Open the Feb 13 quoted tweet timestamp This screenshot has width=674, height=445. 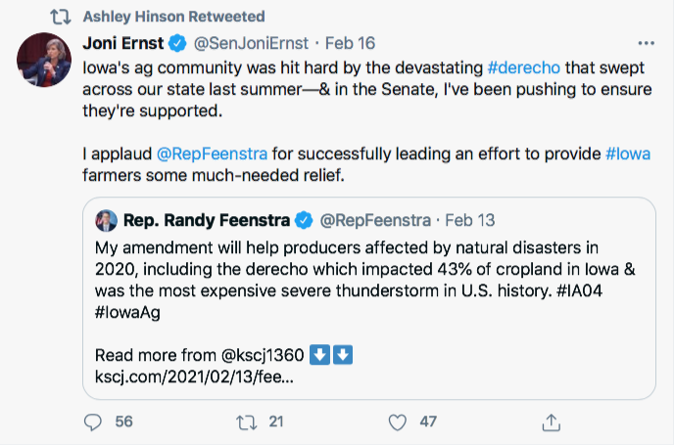tap(470, 221)
